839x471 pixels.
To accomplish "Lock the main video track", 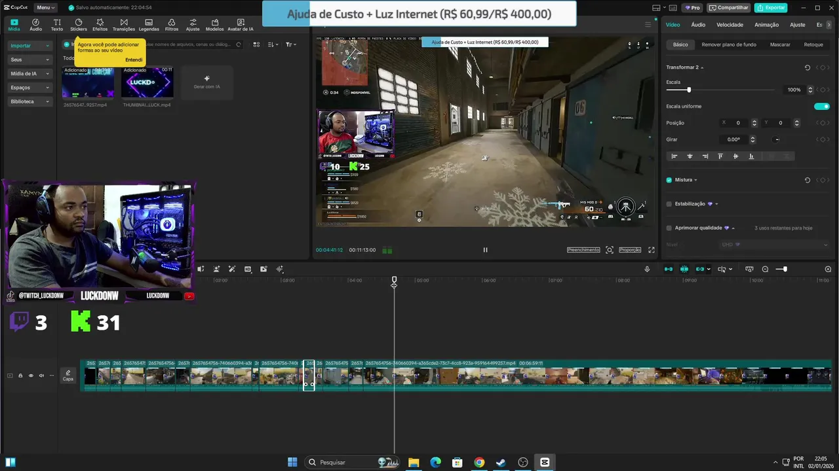I will click(20, 375).
